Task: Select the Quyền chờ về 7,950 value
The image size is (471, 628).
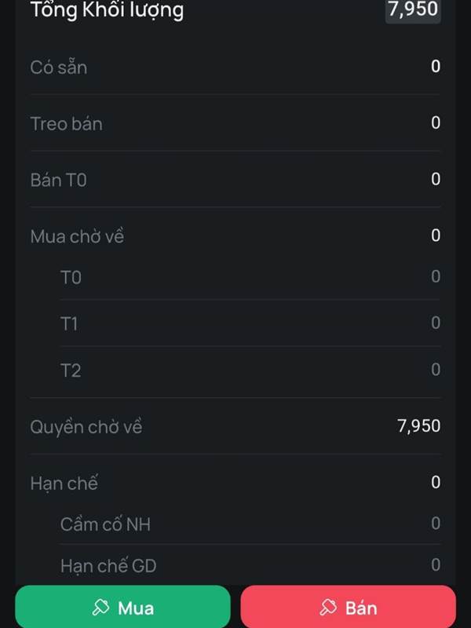Action: point(419,425)
